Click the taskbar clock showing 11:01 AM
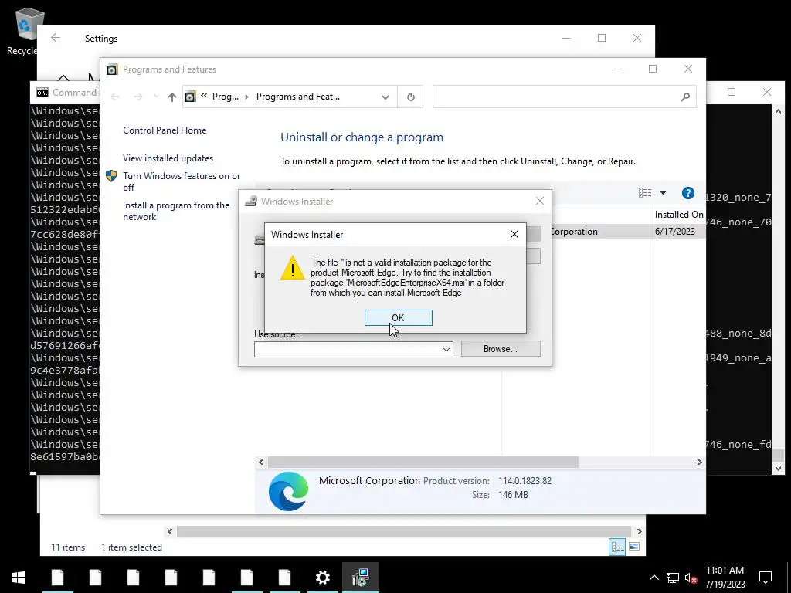This screenshot has width=791, height=593. tap(725, 578)
